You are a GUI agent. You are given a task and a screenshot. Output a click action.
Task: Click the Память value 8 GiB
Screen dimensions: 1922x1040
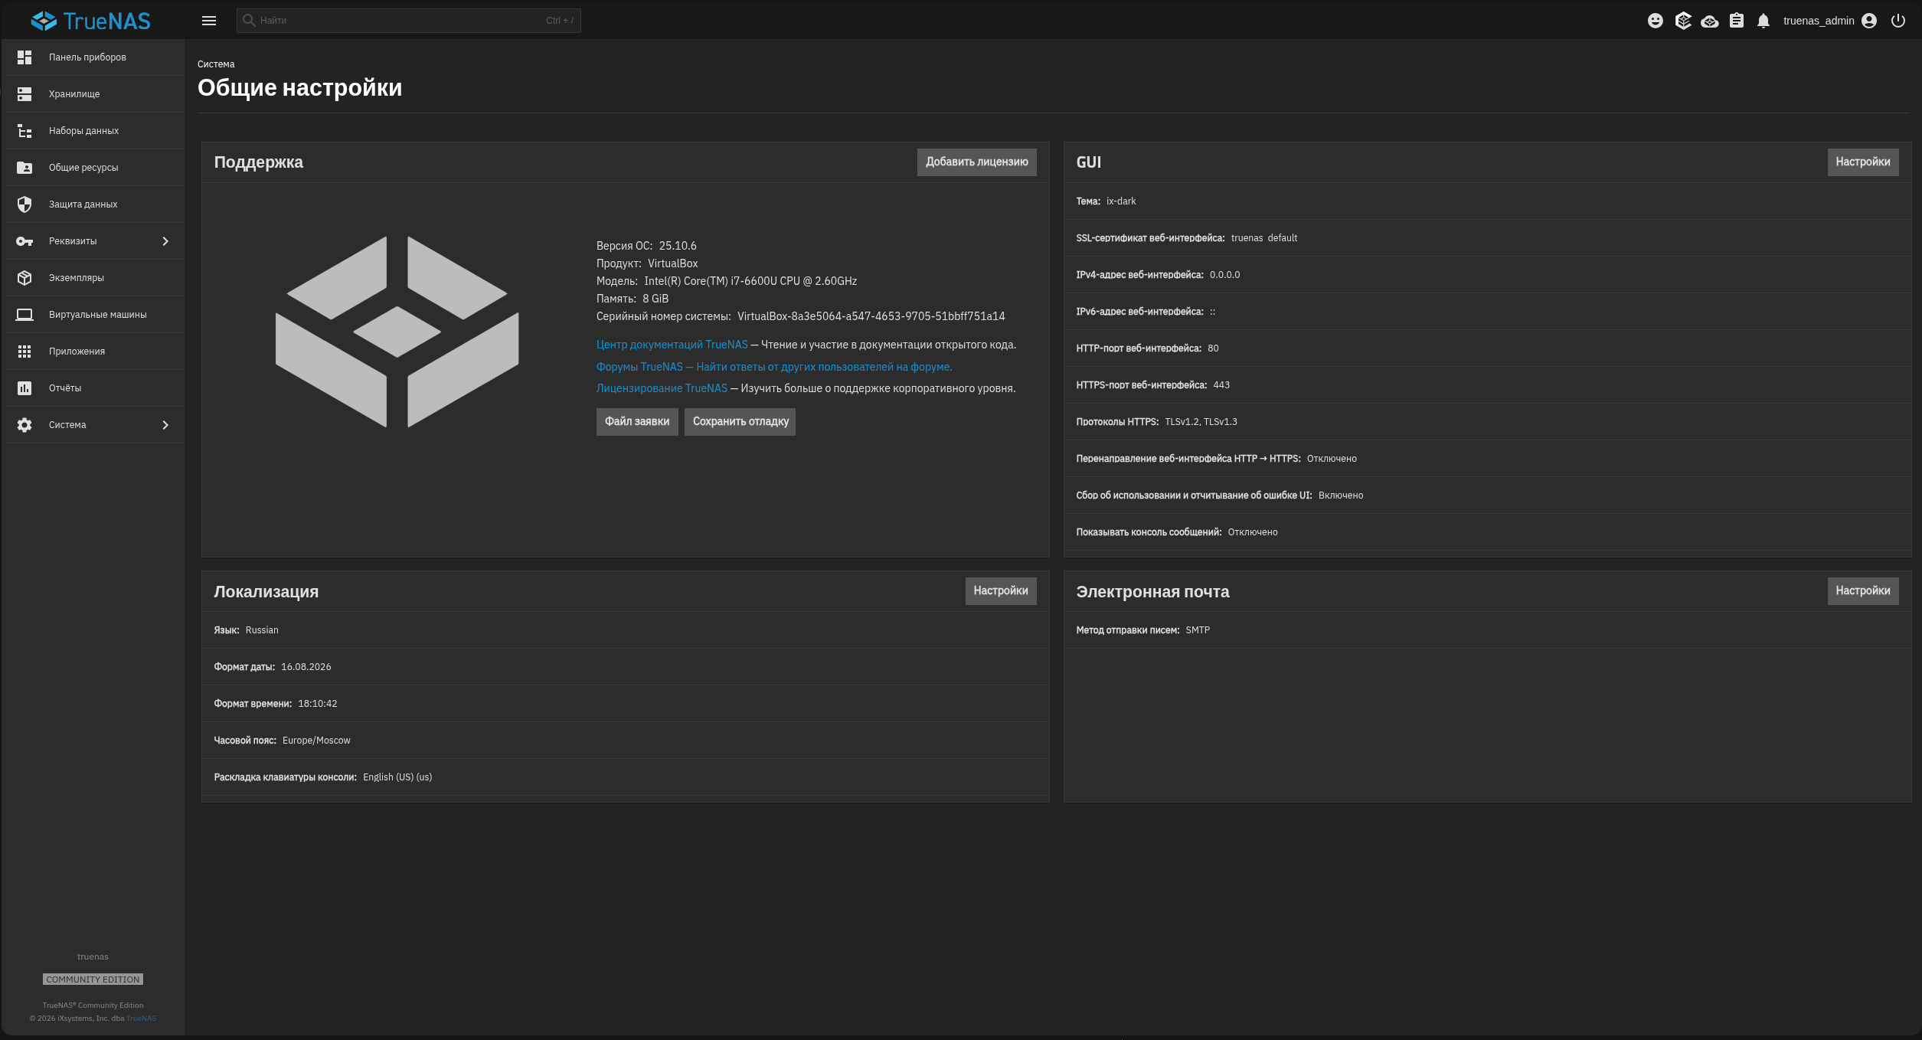click(x=655, y=299)
